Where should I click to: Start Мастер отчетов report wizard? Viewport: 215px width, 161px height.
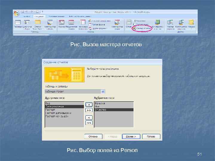[142, 29]
